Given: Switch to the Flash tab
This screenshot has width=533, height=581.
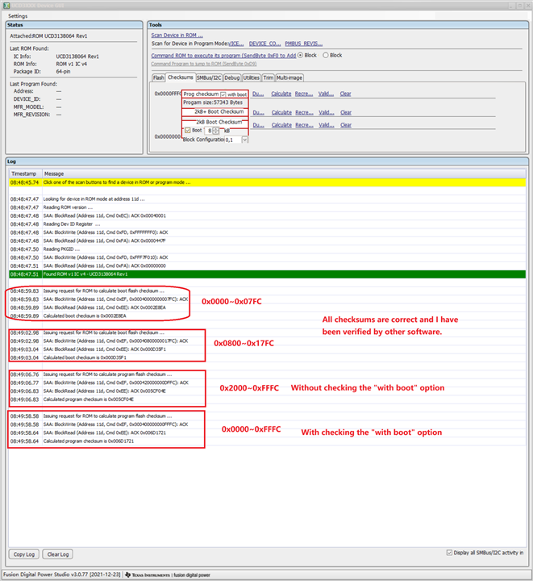Looking at the screenshot, I should click(158, 77).
